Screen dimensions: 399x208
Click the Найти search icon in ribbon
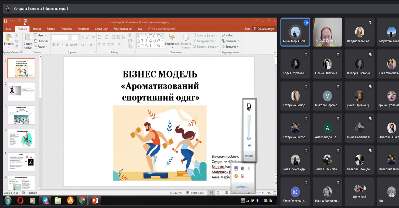coord(227,35)
